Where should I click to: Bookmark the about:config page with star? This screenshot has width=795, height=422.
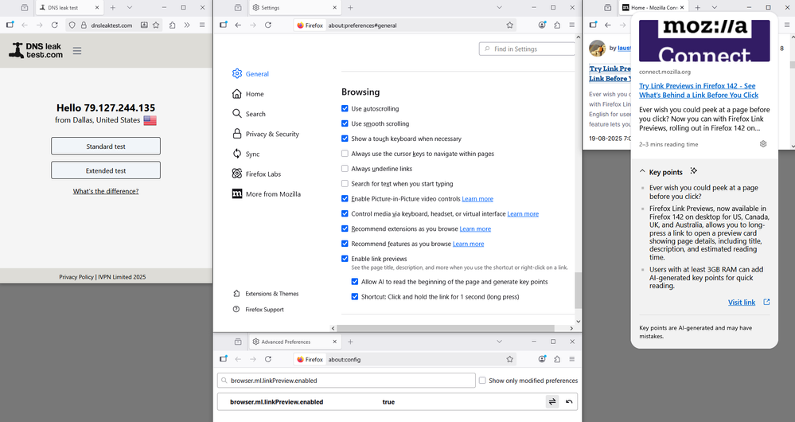509,359
